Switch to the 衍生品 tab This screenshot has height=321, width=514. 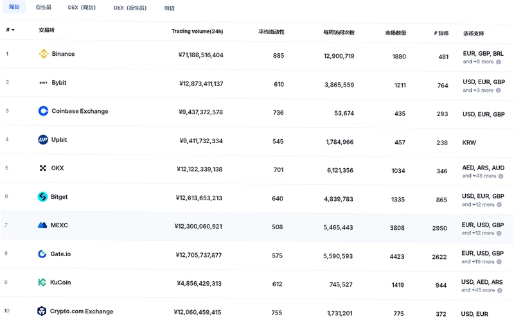tap(44, 7)
